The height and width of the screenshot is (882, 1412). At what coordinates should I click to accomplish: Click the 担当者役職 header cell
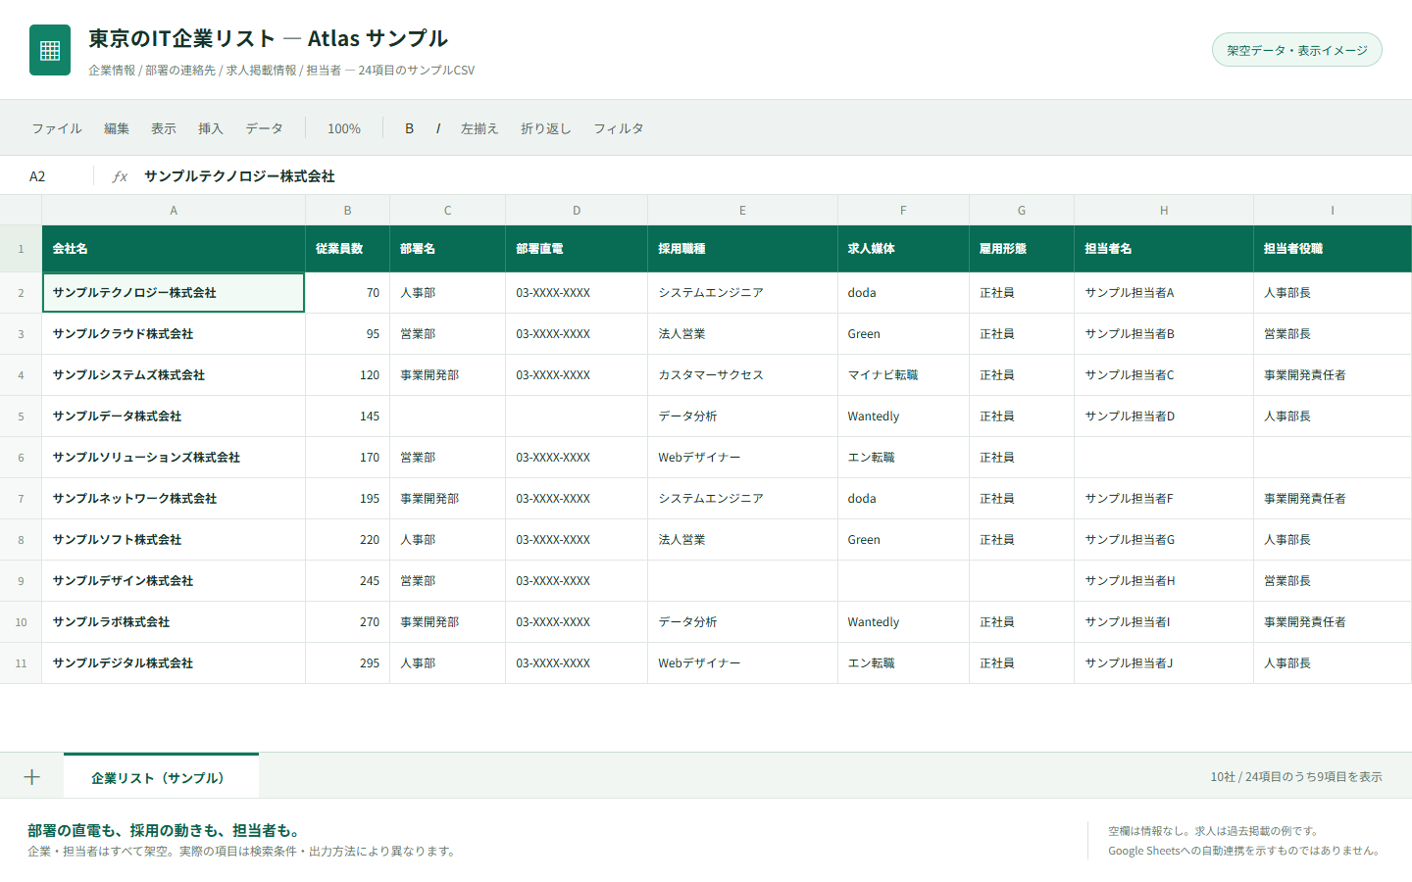pyautogui.click(x=1333, y=249)
